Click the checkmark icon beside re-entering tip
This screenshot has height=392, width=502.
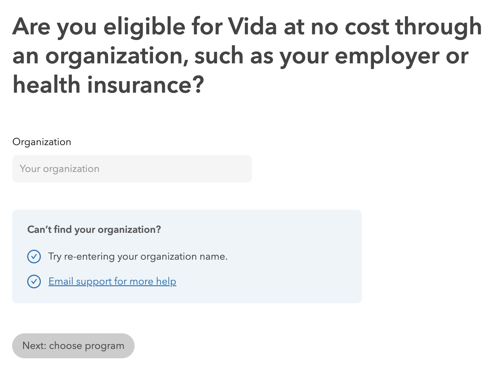click(34, 257)
